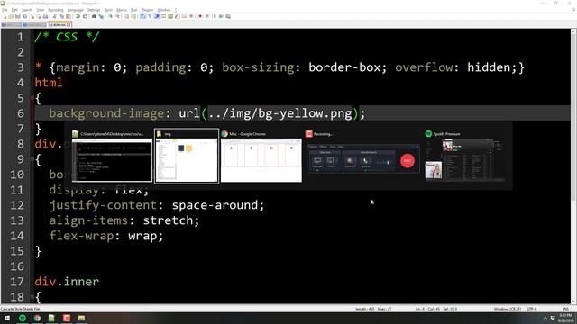Open the Edit menu
The height and width of the screenshot is (324, 577).
(x=14, y=10)
